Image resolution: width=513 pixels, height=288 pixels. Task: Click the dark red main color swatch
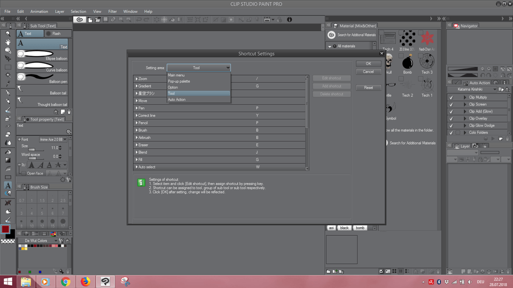[5, 229]
